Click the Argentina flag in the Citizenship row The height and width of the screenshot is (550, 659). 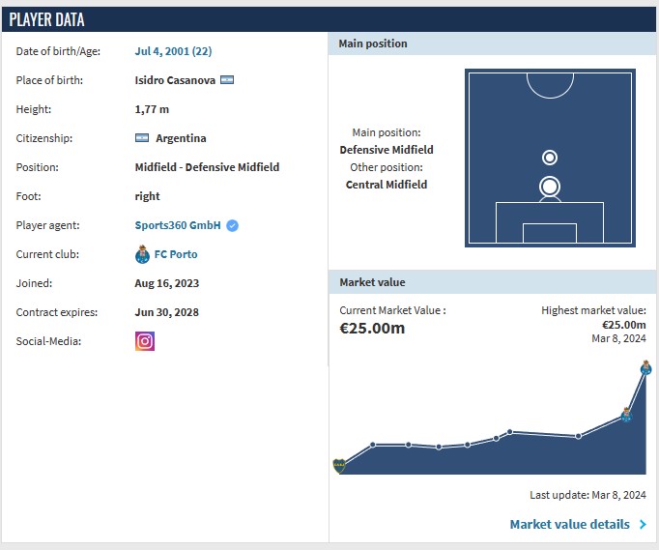click(142, 138)
